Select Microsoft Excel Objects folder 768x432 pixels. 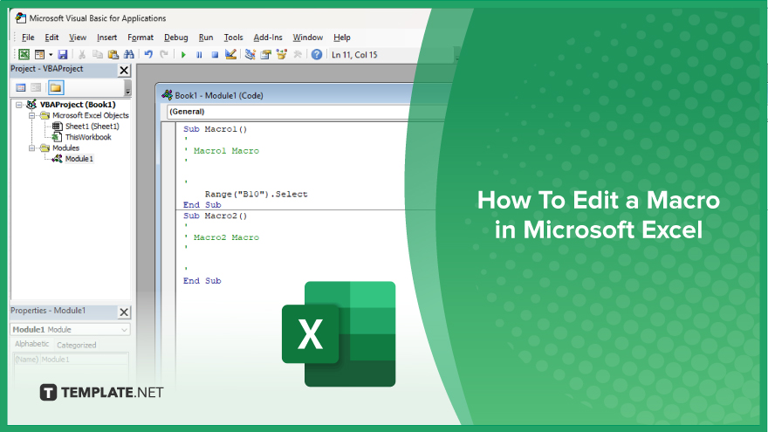tap(91, 115)
